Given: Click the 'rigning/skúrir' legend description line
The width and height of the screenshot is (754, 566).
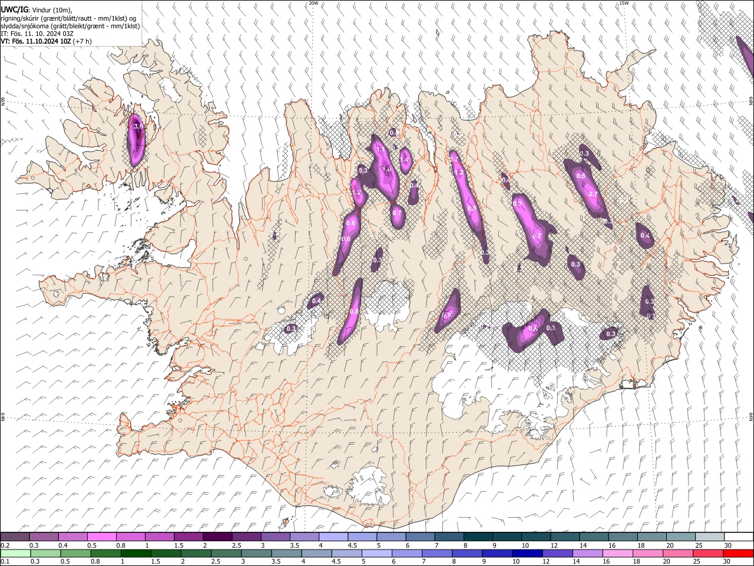Looking at the screenshot, I should pos(68,18).
